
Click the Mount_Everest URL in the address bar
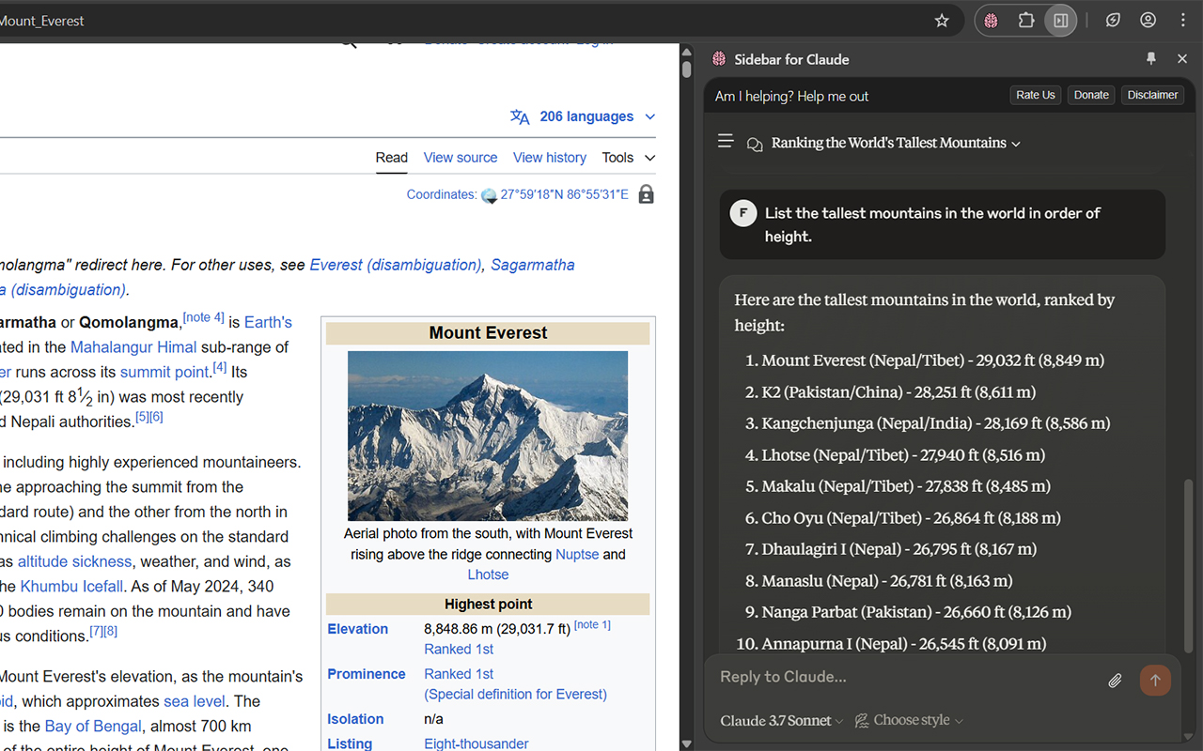pos(42,21)
